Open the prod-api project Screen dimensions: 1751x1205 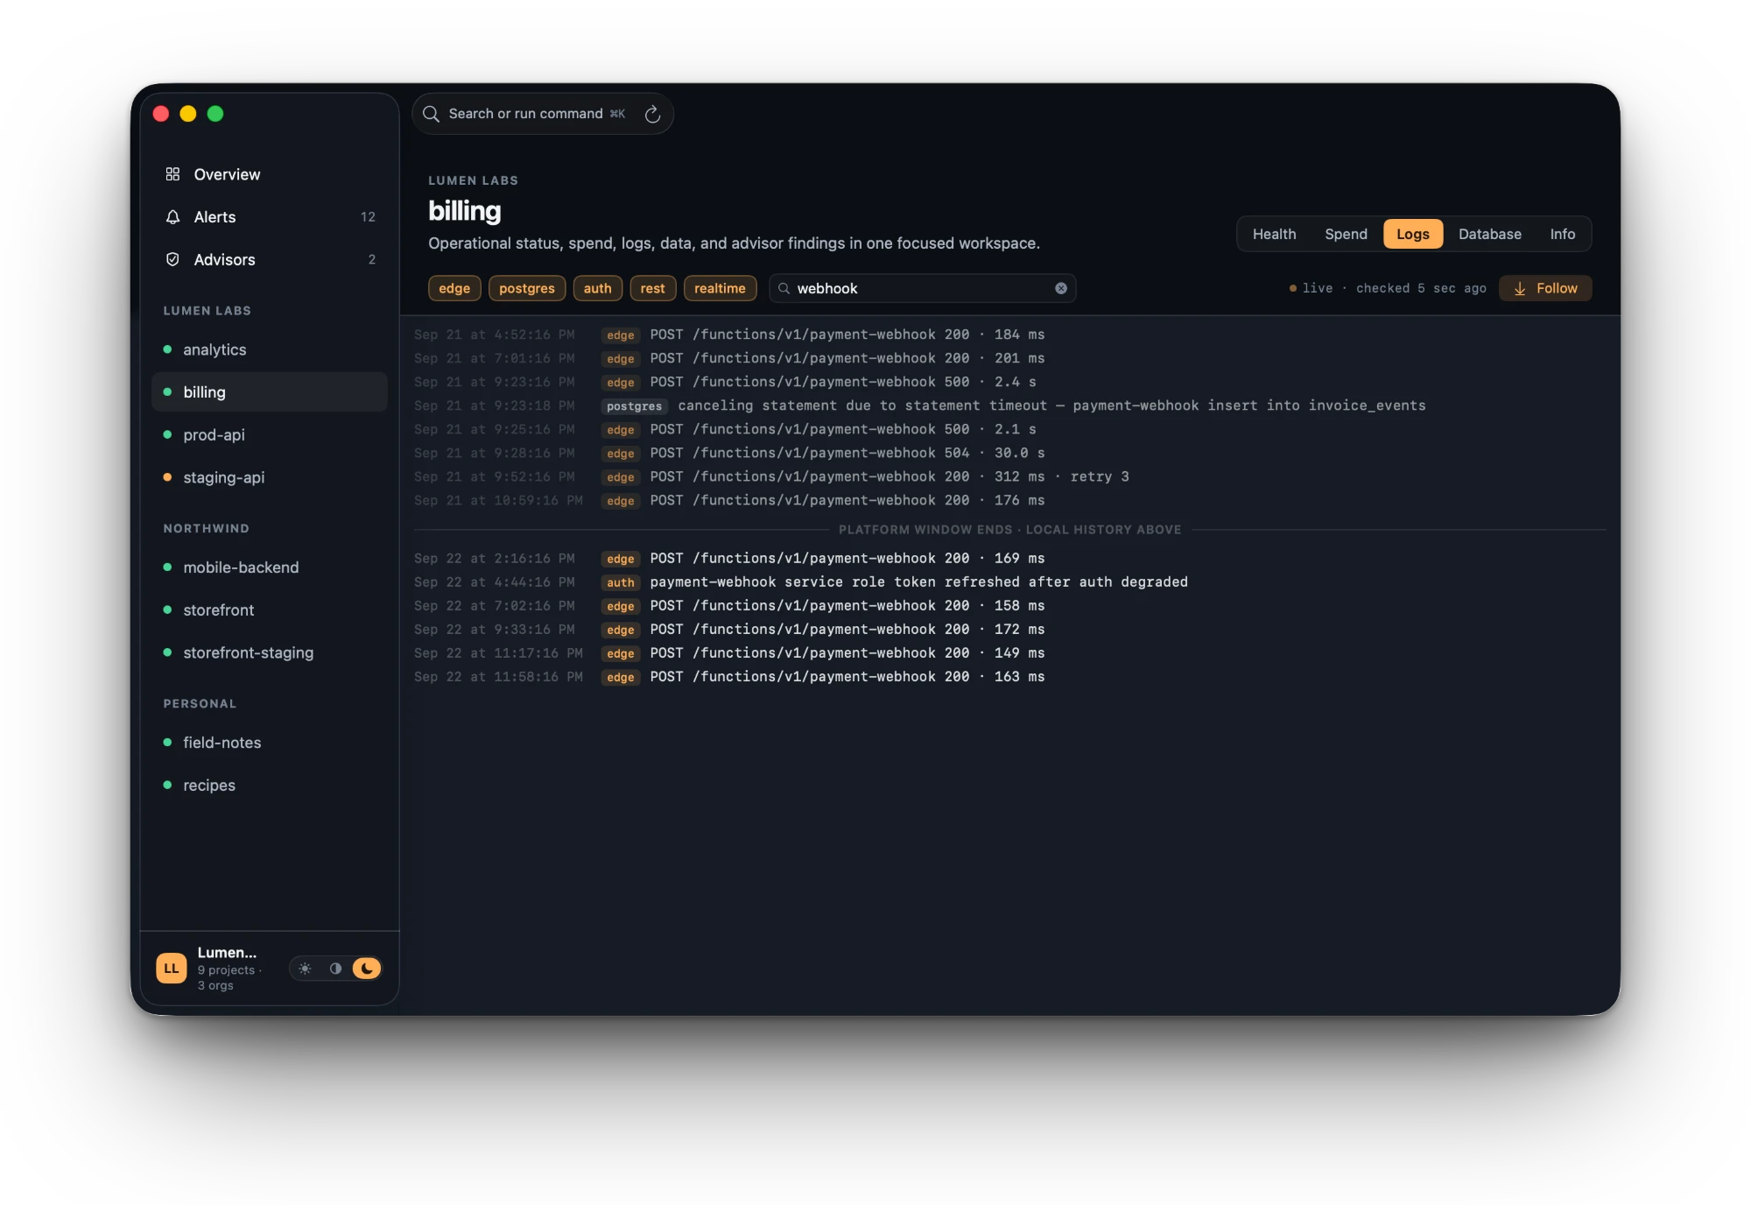[270, 434]
